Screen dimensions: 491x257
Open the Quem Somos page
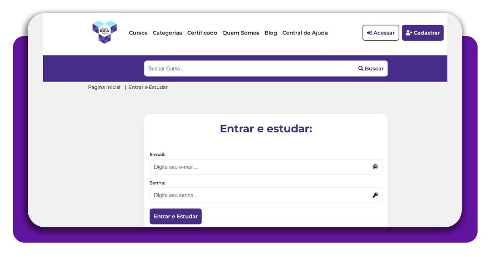click(x=241, y=33)
